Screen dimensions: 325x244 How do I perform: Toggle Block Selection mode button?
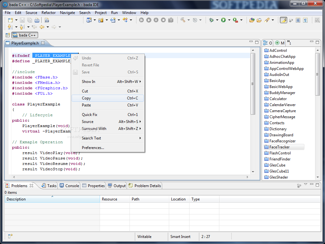[298, 20]
